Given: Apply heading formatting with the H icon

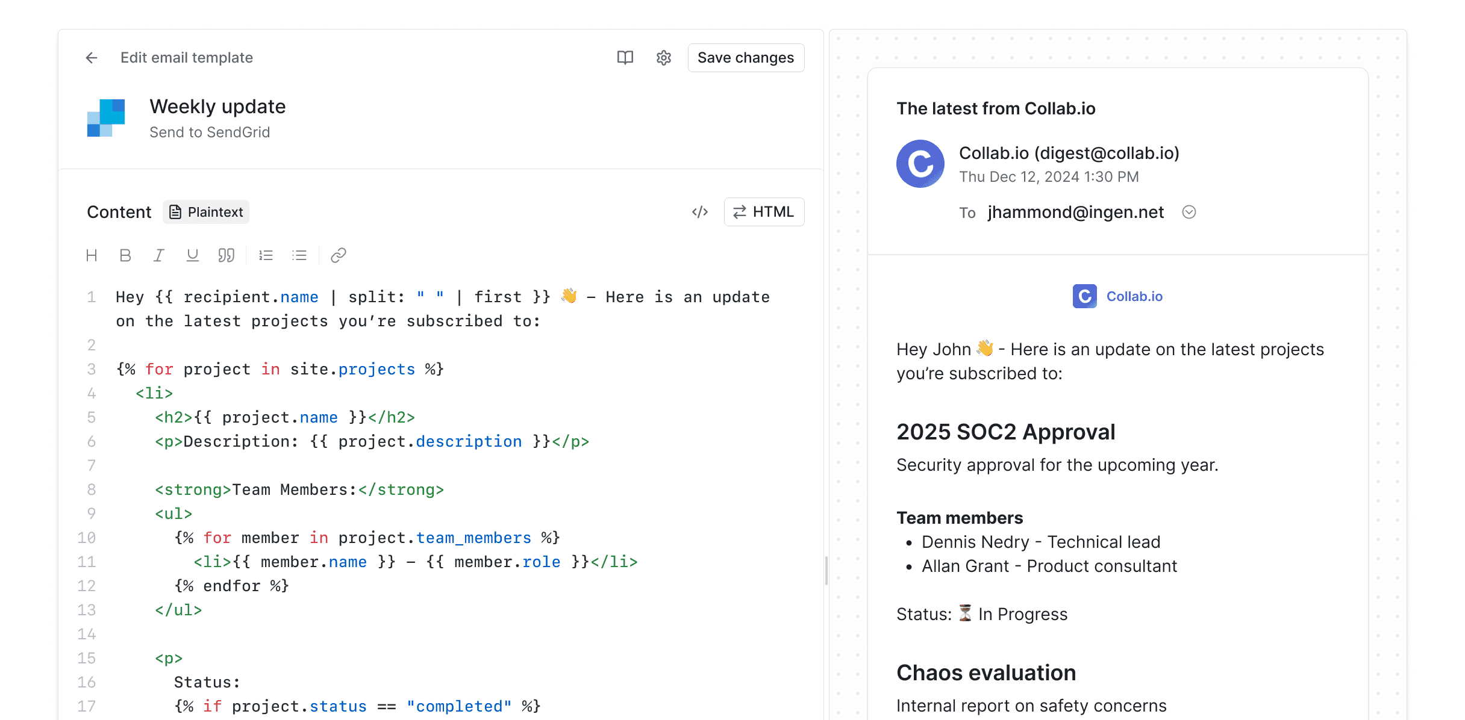Looking at the screenshot, I should (x=92, y=255).
